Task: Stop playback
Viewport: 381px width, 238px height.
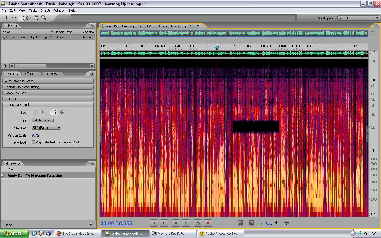Action: coord(176,223)
